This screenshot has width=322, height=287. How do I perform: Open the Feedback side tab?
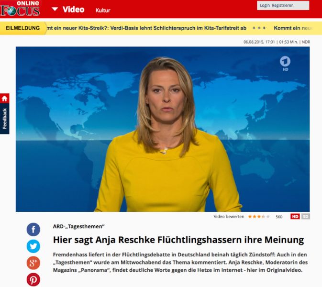click(4, 119)
